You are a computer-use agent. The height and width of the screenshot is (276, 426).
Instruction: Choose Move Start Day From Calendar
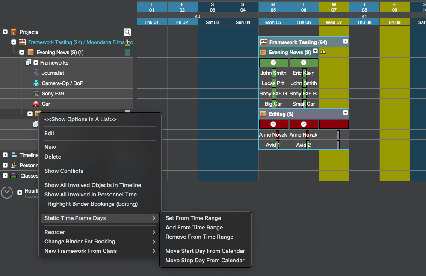click(x=205, y=251)
